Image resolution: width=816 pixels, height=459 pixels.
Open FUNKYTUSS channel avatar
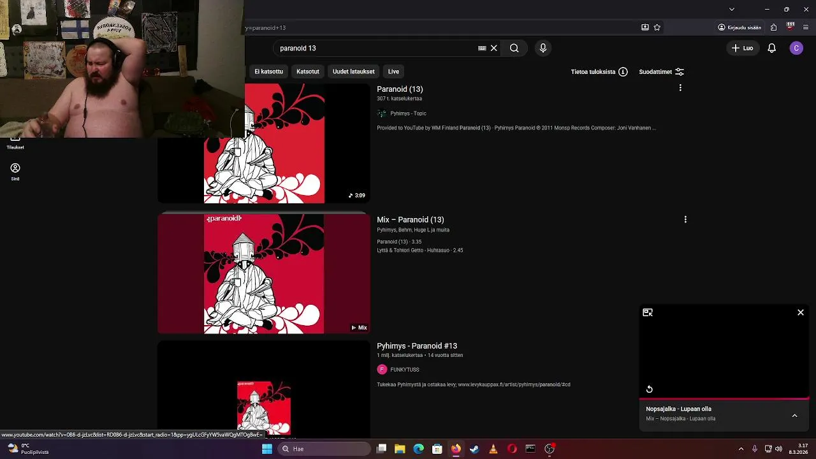tap(382, 370)
